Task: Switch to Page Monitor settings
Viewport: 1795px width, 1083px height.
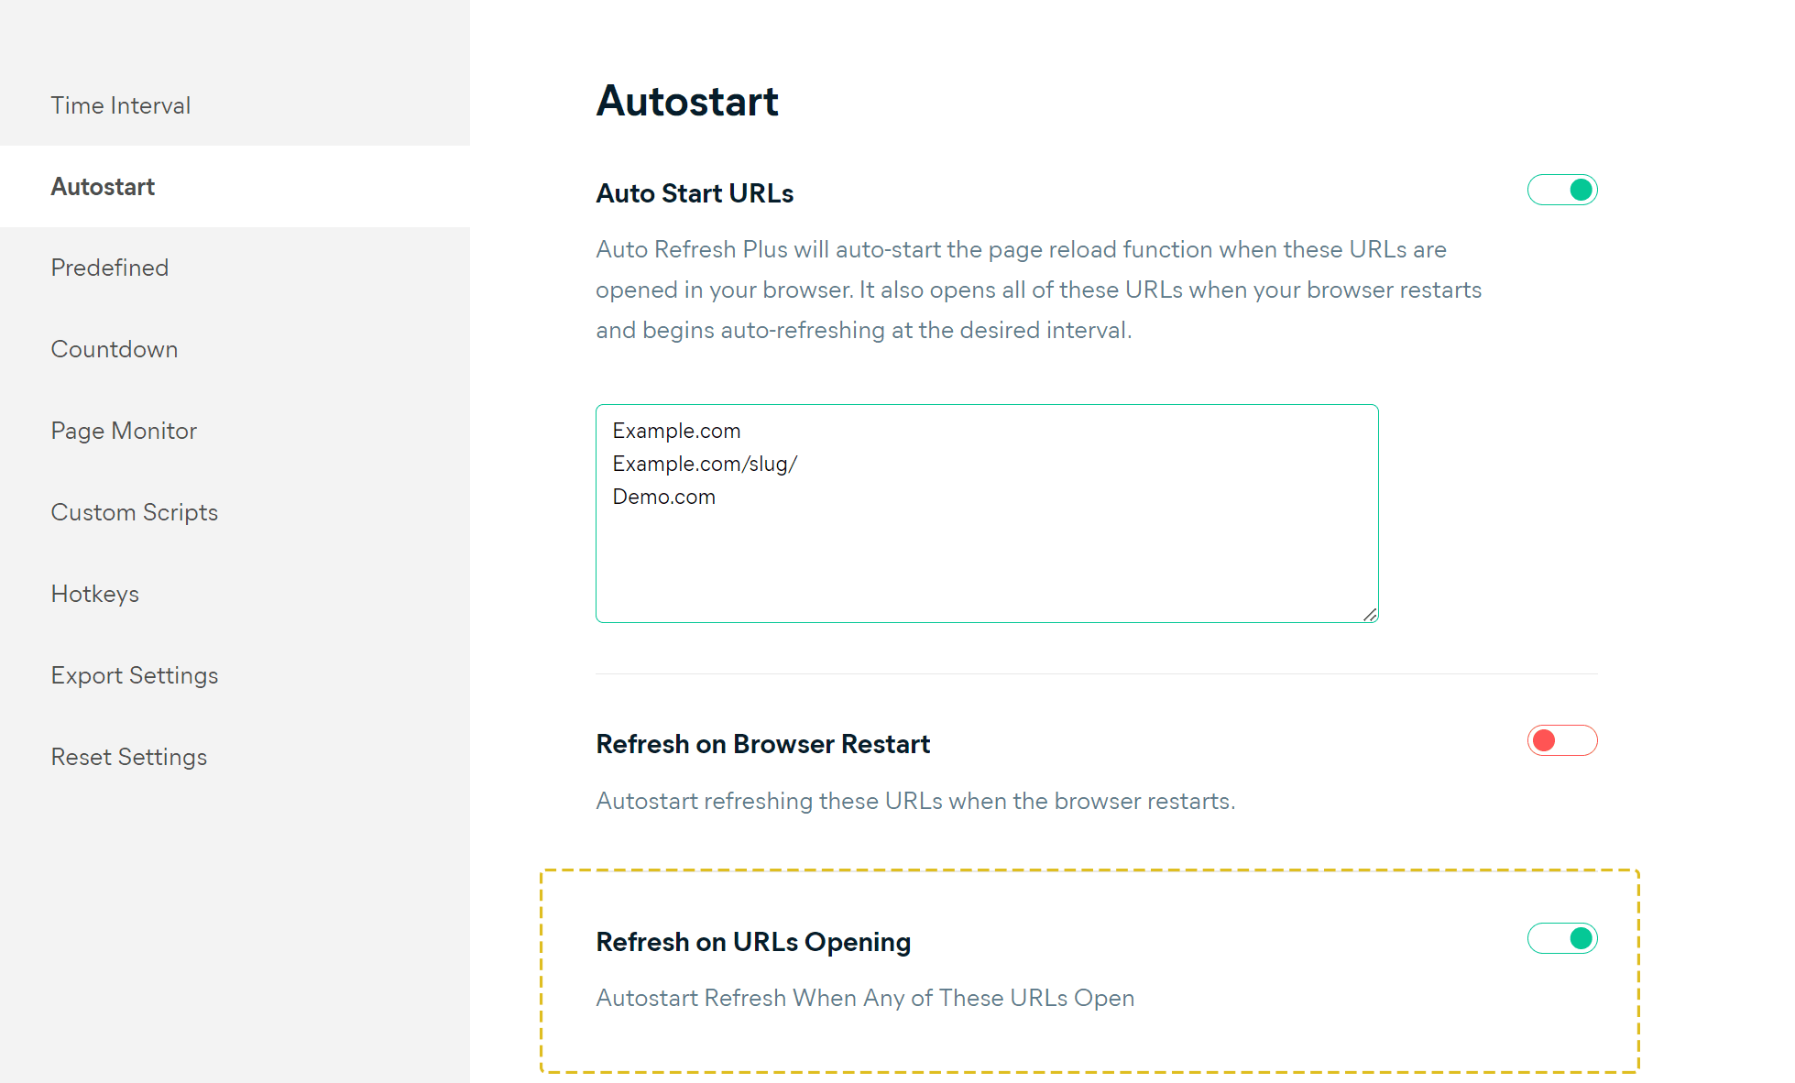Action: tap(124, 431)
